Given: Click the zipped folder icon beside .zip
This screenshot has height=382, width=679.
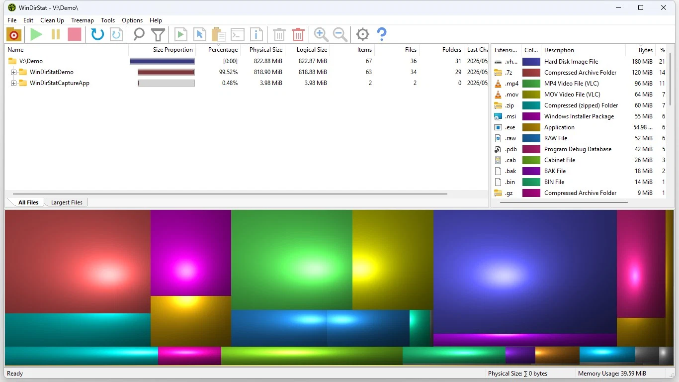Looking at the screenshot, I should 498,105.
